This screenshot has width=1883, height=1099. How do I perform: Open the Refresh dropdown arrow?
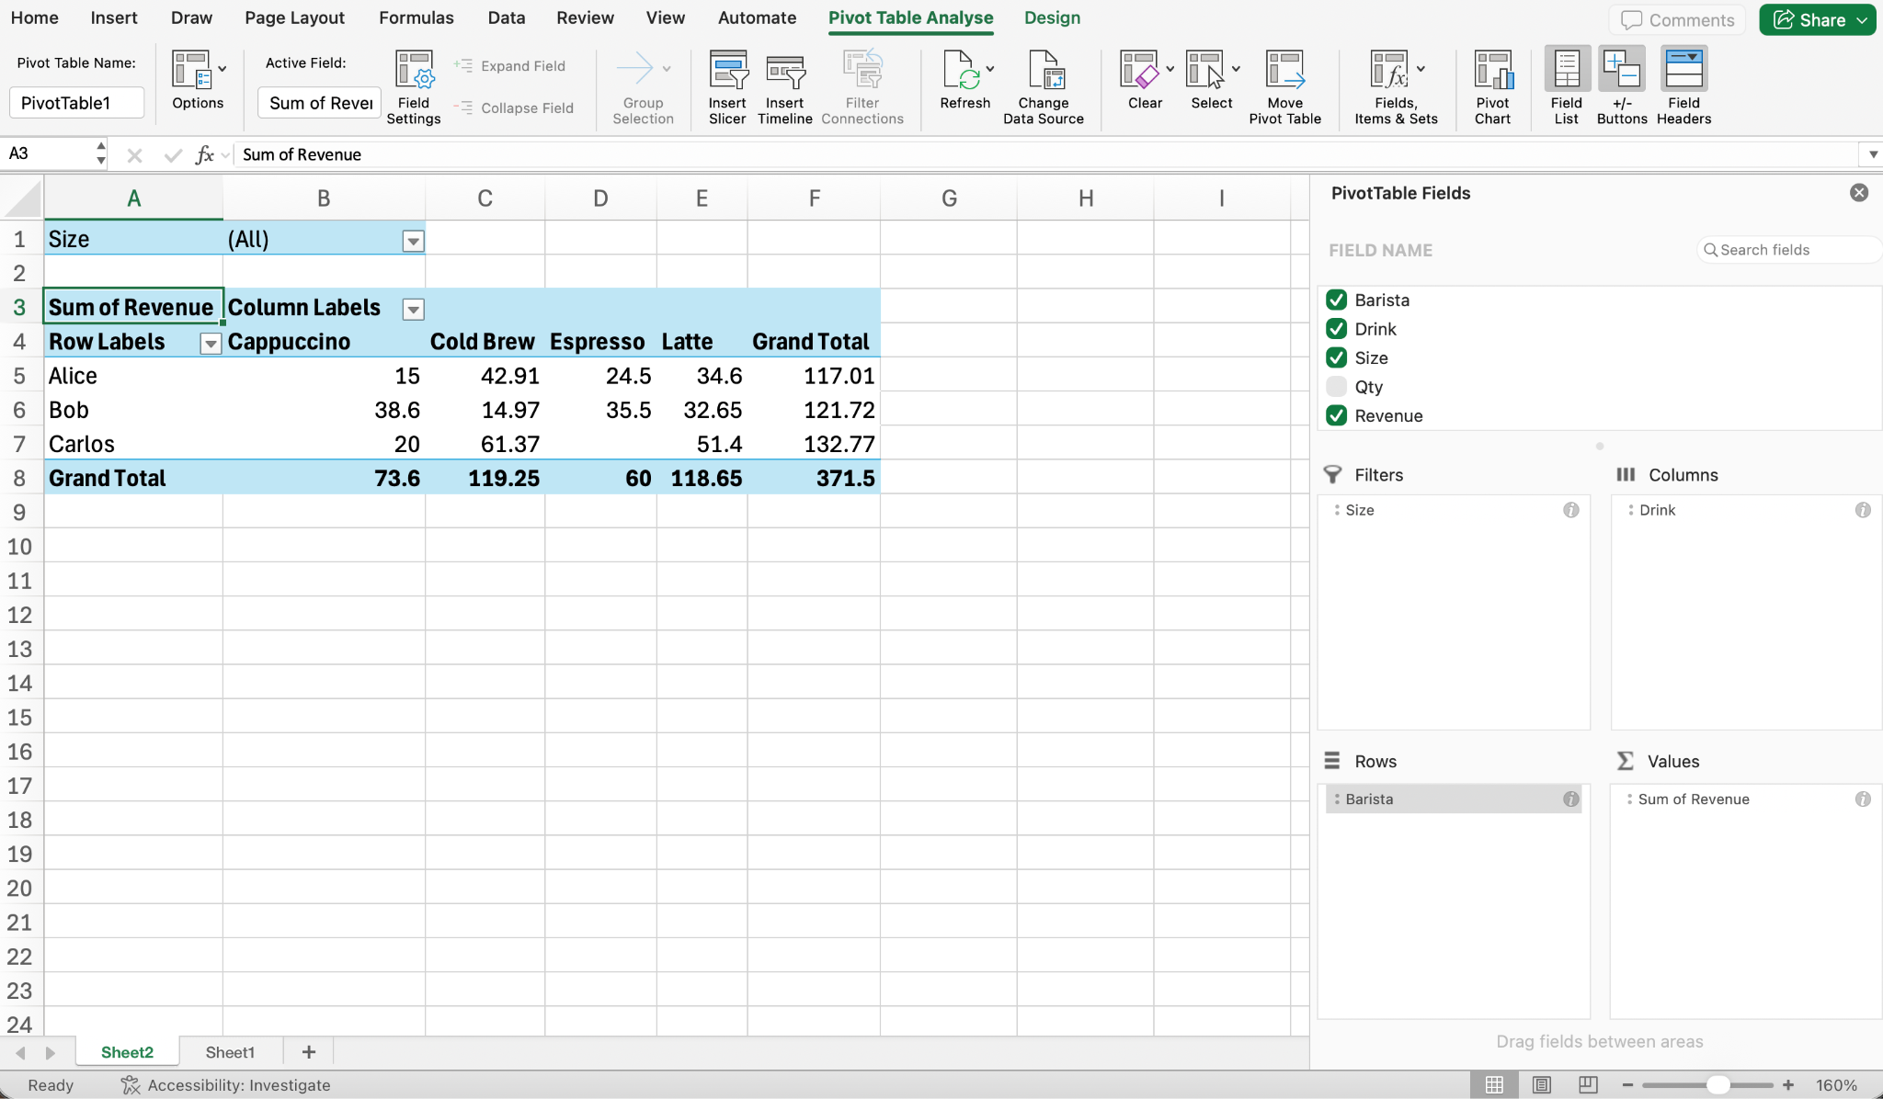tap(990, 69)
